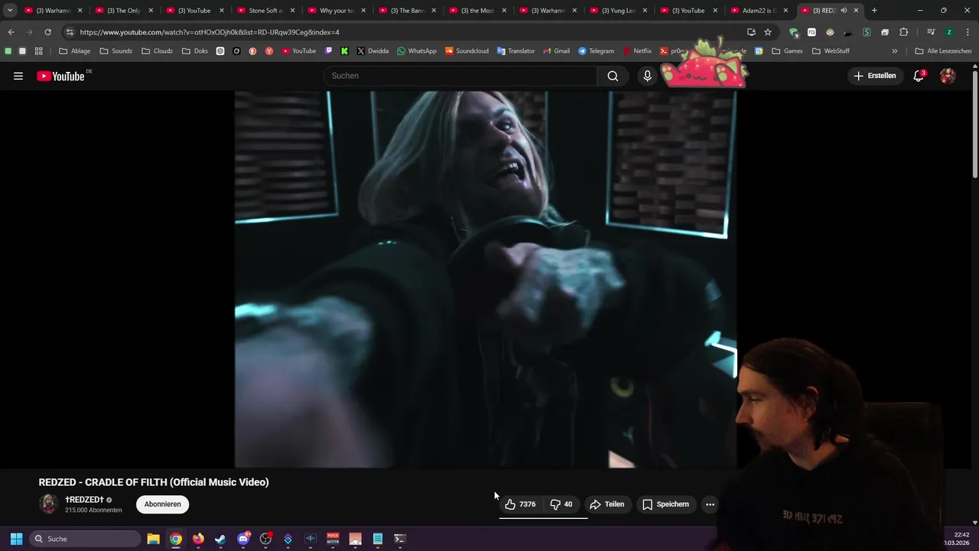
Task: Open Soundcloud bookmark
Action: pyautogui.click(x=466, y=51)
